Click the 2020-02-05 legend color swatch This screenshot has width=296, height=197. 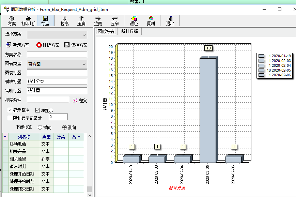pyautogui.click(x=261, y=70)
